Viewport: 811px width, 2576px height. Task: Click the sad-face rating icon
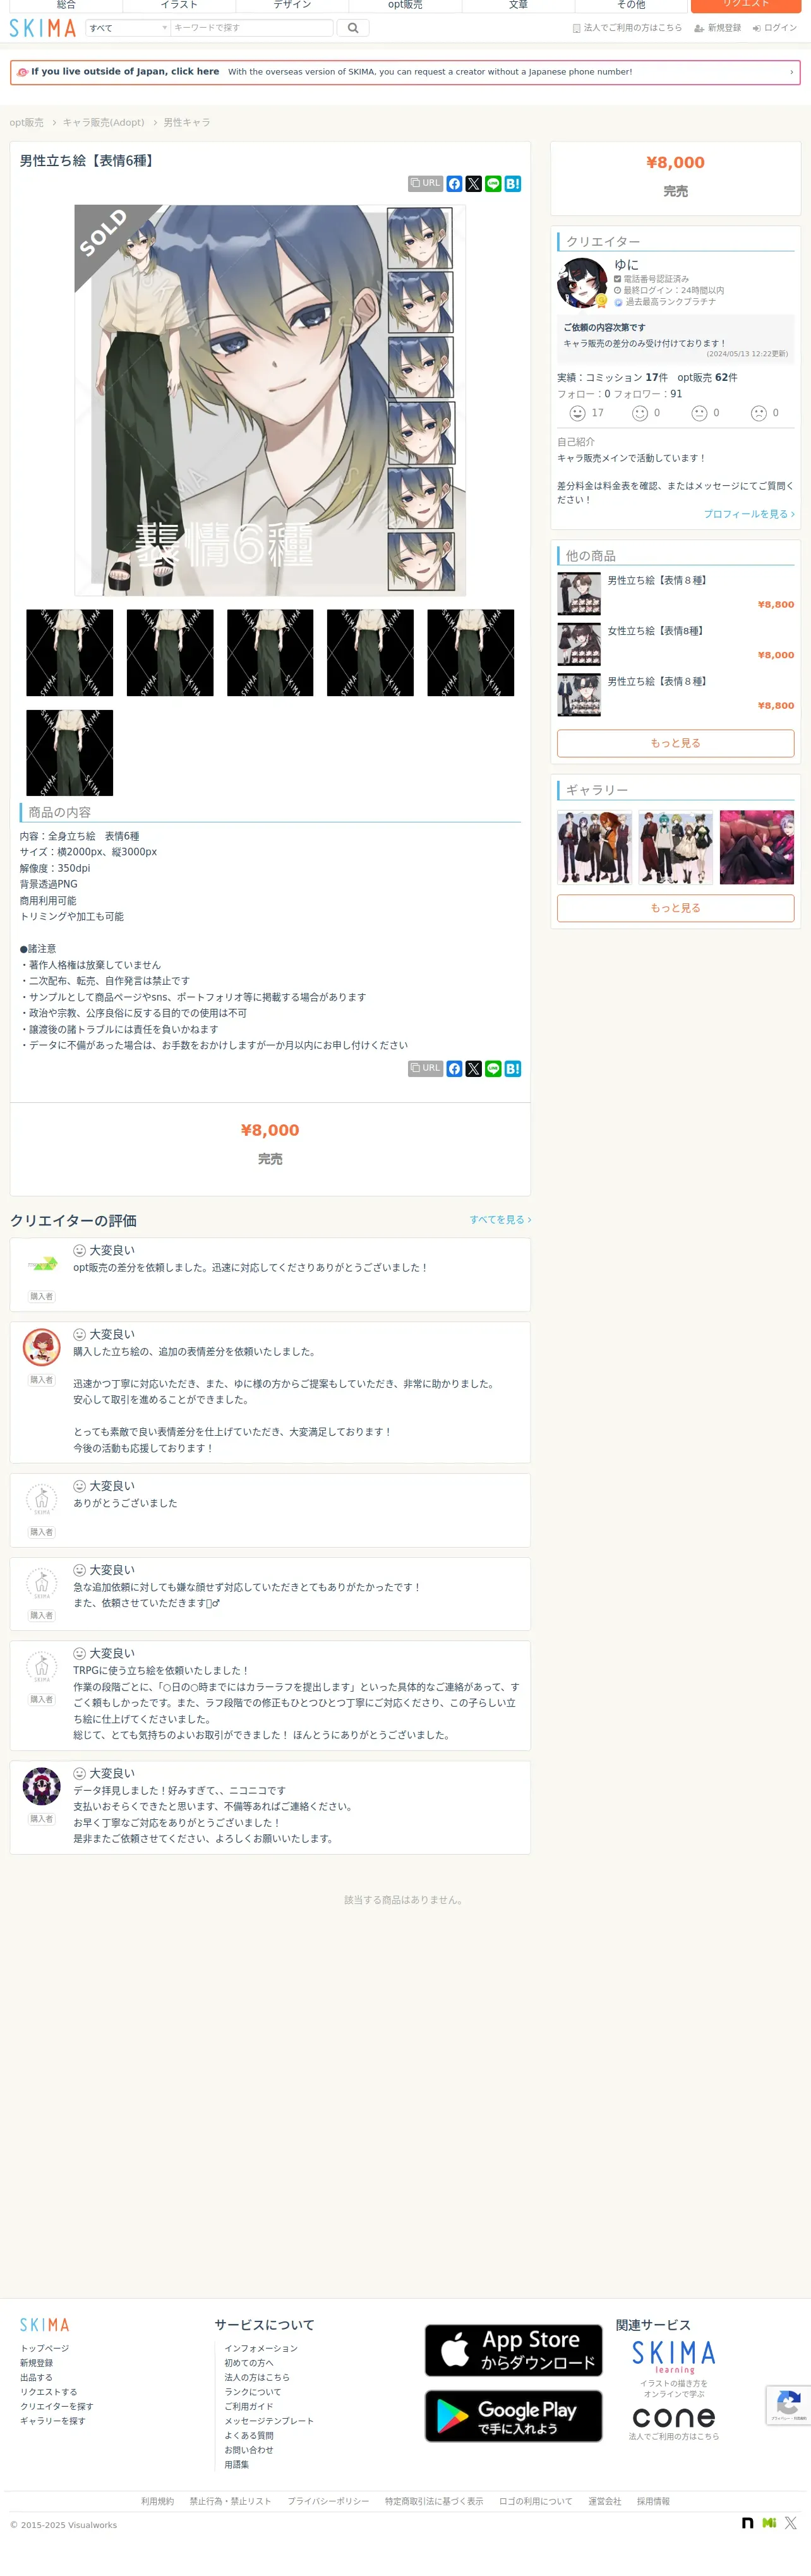pos(759,413)
